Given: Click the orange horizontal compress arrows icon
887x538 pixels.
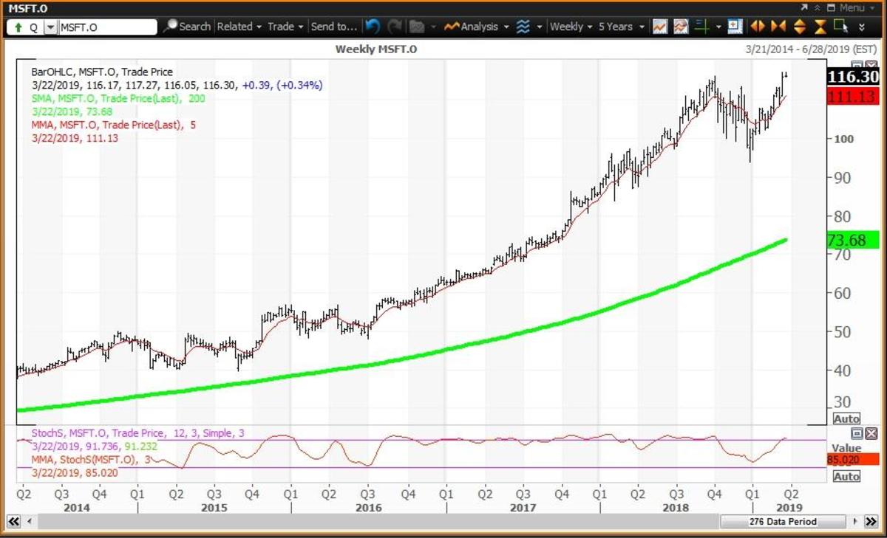Looking at the screenshot, I should click(778, 27).
